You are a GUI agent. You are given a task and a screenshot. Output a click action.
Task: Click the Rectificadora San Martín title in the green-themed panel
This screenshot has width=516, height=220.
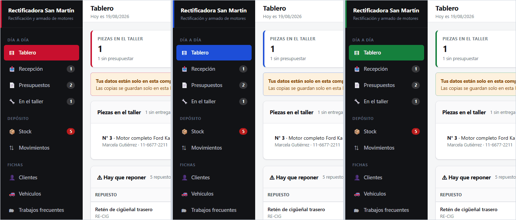(386, 11)
